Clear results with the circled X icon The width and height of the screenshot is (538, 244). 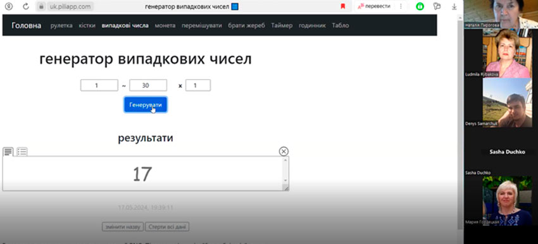[x=284, y=152]
